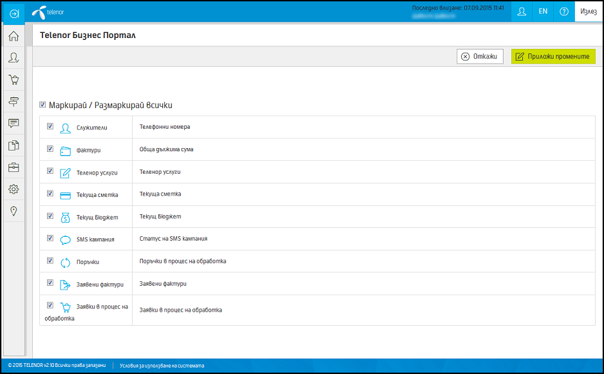Uncheck the Заявки в процес на обработка checkbox
The height and width of the screenshot is (374, 604).
click(x=50, y=305)
